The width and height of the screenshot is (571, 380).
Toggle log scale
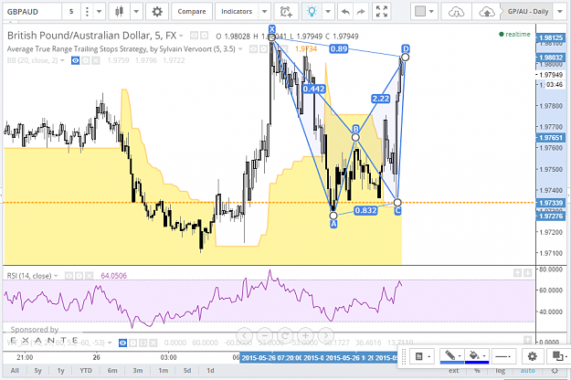[x=500, y=371]
